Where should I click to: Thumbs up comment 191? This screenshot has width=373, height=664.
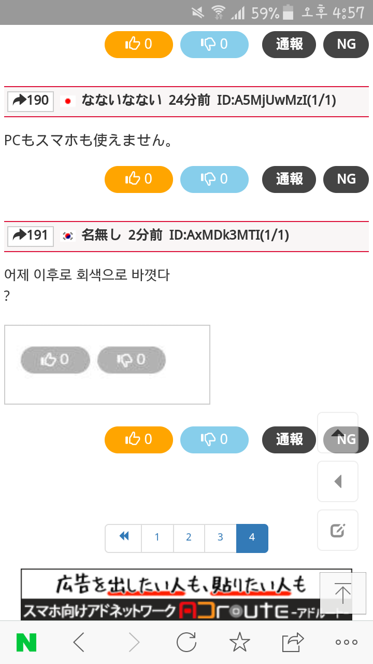point(138,440)
